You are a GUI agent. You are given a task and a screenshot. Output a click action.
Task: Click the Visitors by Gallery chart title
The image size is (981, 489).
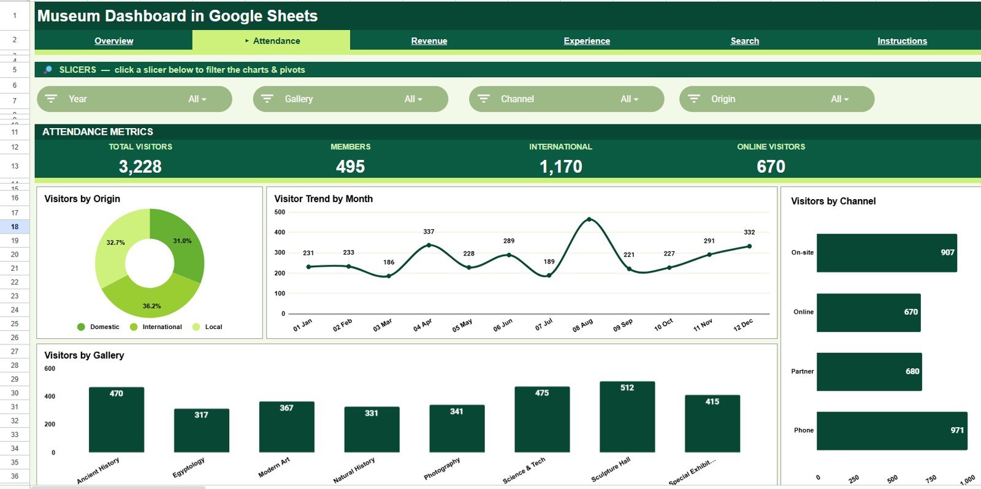click(x=84, y=355)
